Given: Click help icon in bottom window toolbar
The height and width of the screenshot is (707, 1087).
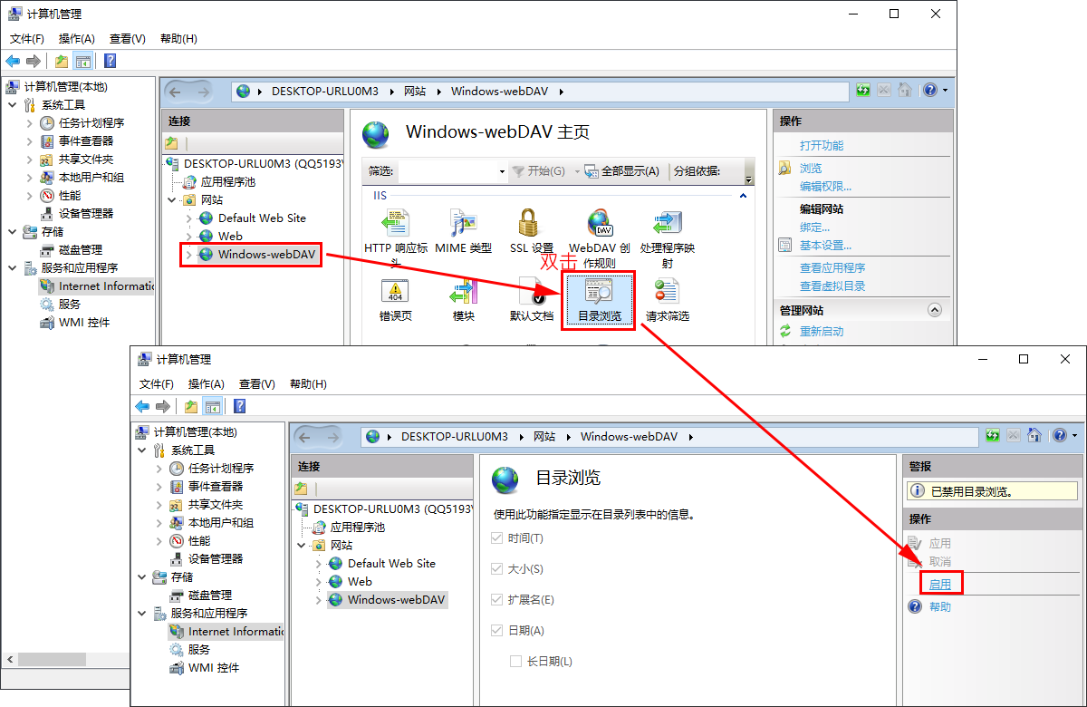Looking at the screenshot, I should (239, 406).
